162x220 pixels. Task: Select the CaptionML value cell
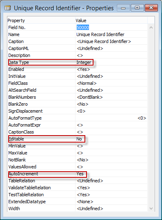pyautogui.click(x=111, y=48)
